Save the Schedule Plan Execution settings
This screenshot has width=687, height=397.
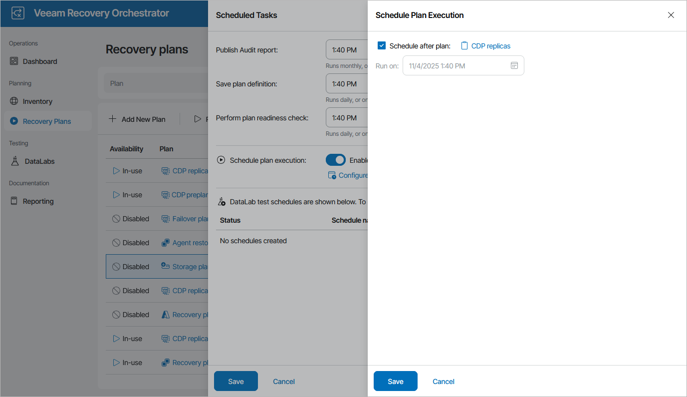[395, 381]
